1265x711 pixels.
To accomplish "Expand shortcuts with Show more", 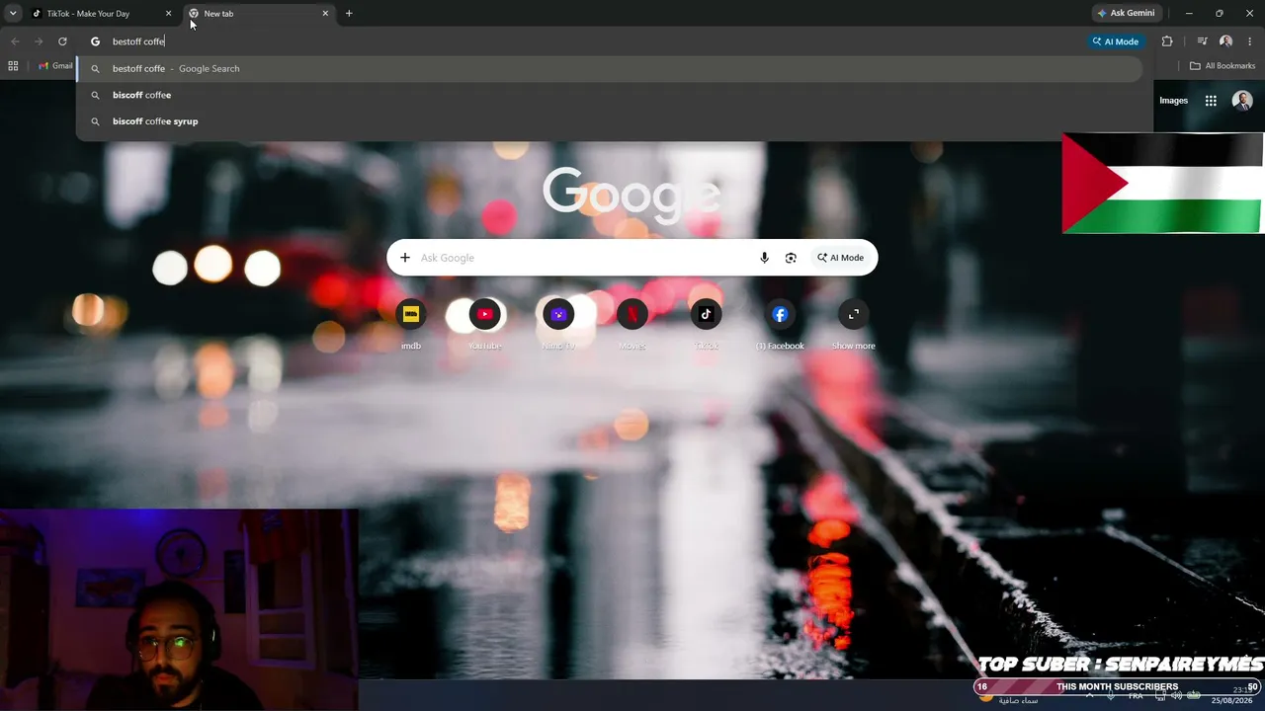I will coord(853,324).
